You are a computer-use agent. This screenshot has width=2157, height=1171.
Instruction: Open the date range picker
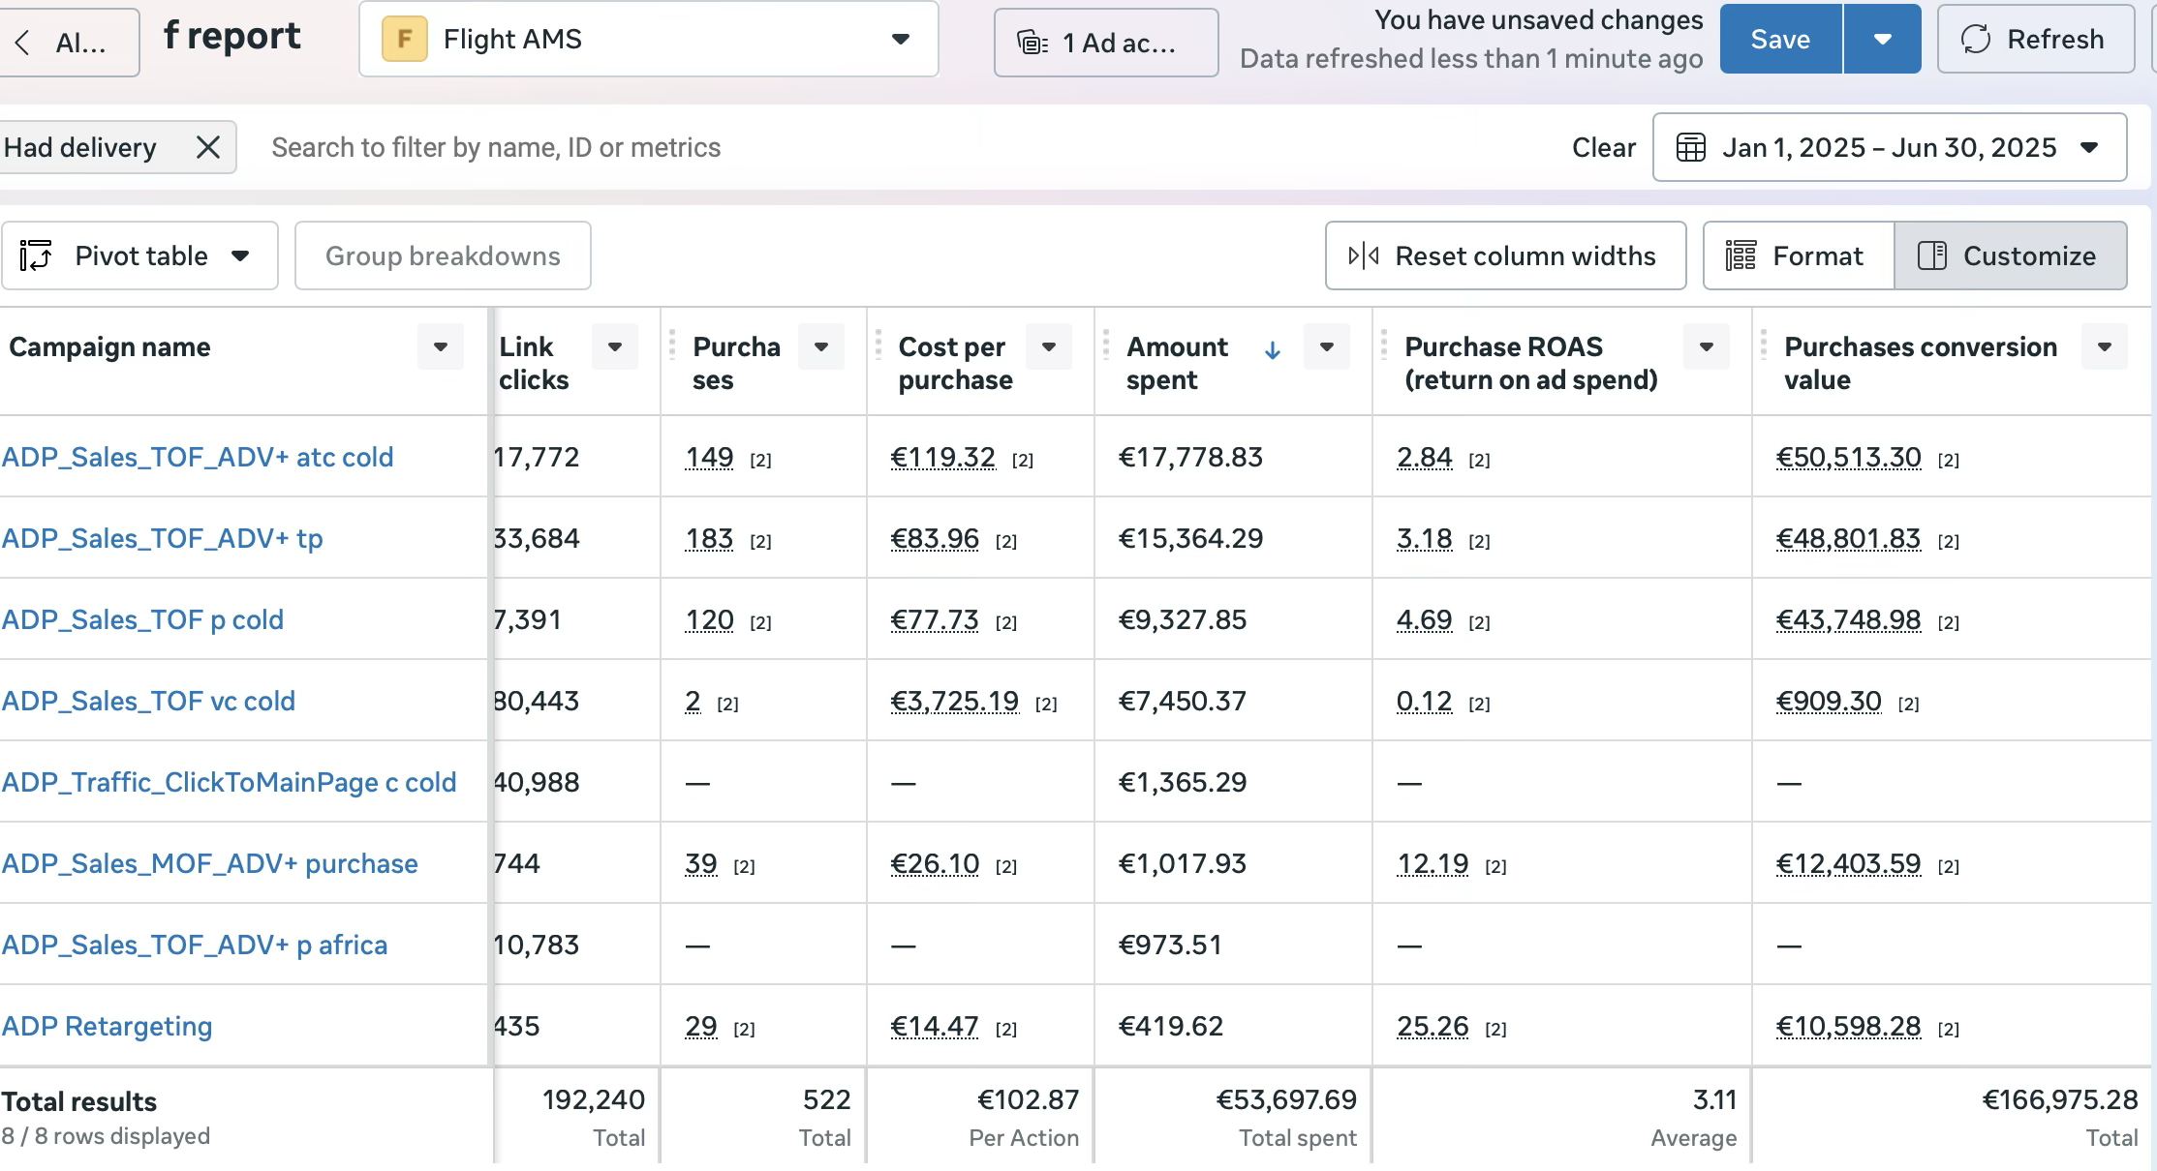click(1889, 147)
